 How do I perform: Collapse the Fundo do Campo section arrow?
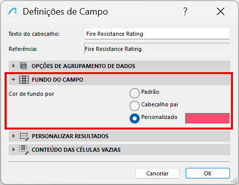pos(14,80)
